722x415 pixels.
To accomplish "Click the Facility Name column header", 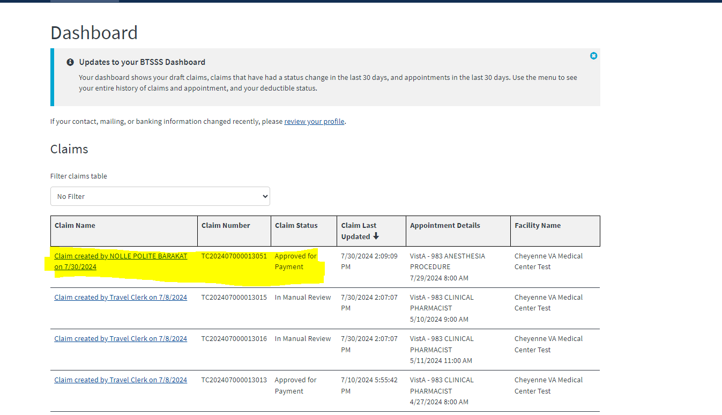I will [538, 226].
